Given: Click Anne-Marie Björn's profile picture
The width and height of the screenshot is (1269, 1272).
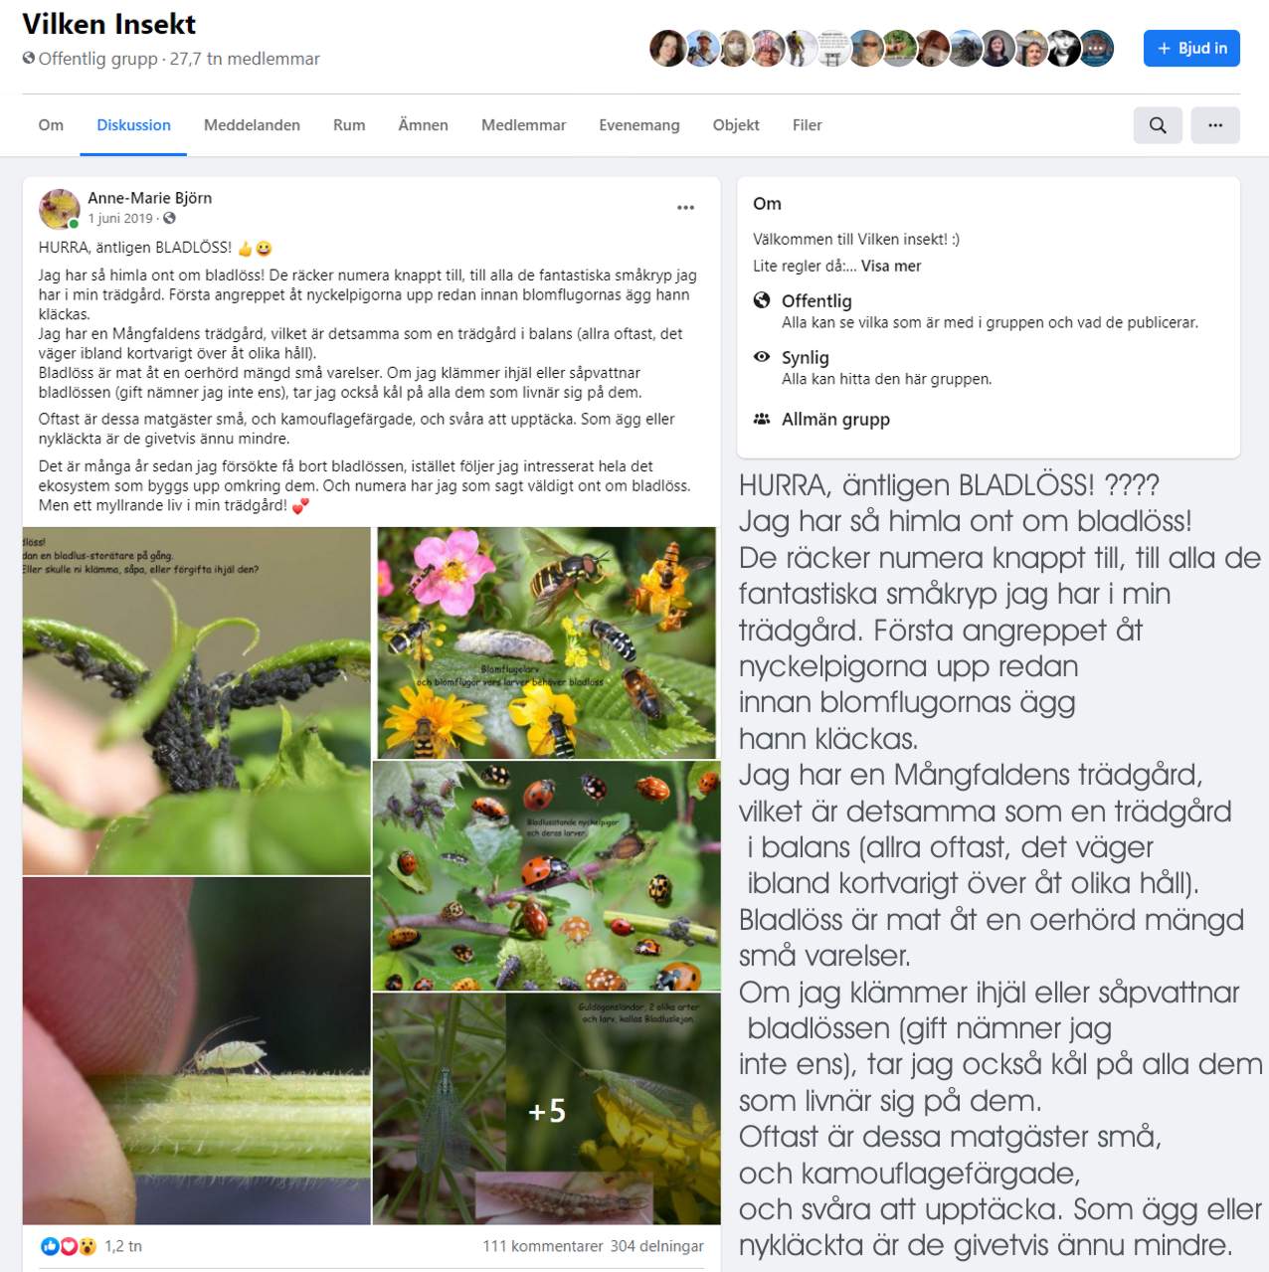Looking at the screenshot, I should point(59,209).
